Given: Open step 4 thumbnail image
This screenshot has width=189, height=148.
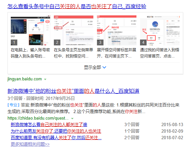Looking at the screenshot, I should 160,30.
